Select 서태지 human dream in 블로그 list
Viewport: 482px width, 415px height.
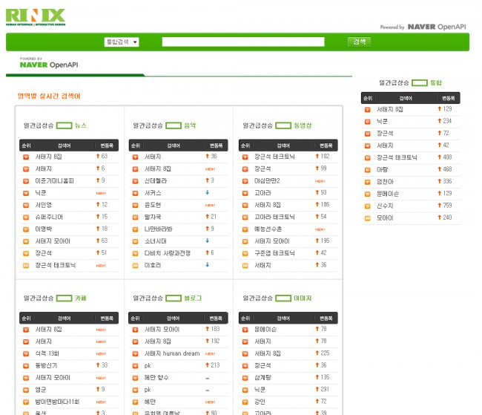click(x=171, y=353)
